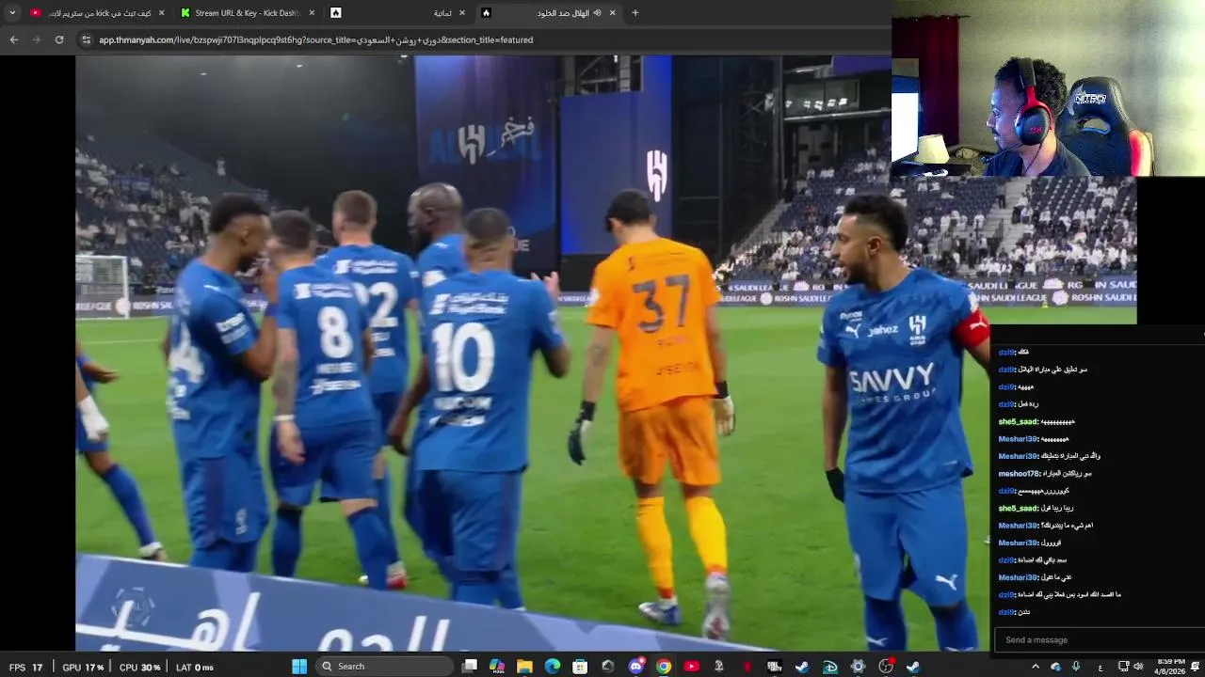
Task: Expand the hidden system tray icons chevron
Action: tap(1036, 667)
